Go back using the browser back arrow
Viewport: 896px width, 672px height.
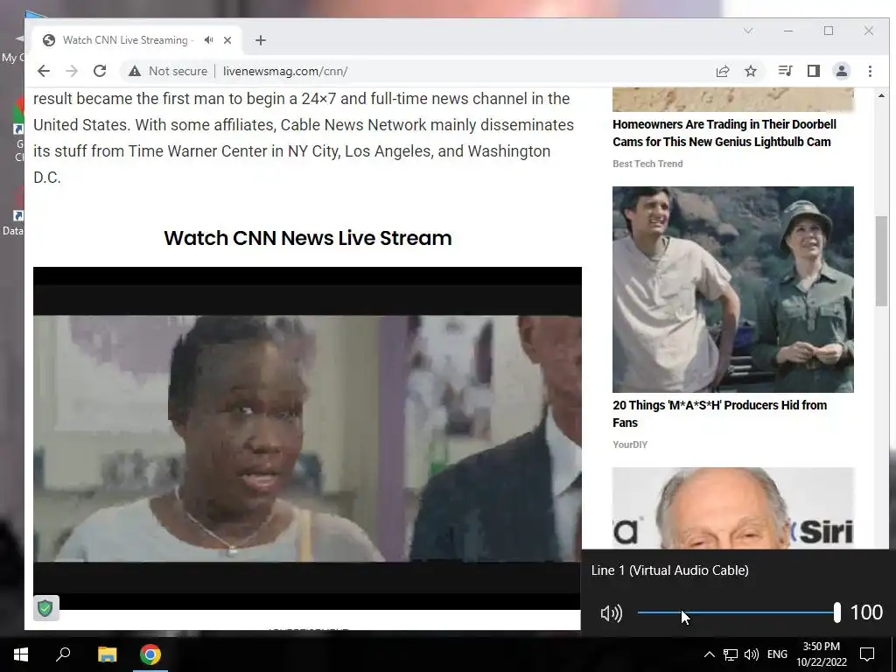[44, 71]
